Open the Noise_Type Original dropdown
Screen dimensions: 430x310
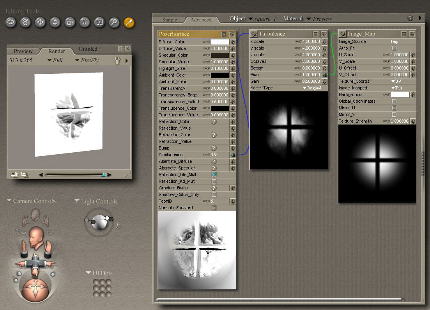313,88
